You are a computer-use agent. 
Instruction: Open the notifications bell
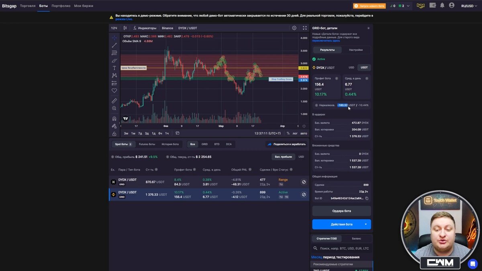click(442, 6)
